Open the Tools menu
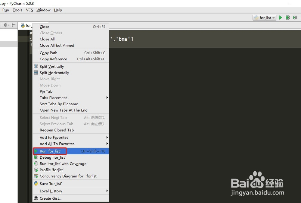The width and height of the screenshot is (301, 203). 17,10
